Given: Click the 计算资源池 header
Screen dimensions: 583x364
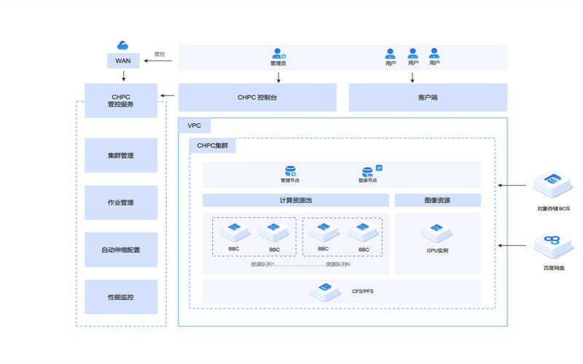Looking at the screenshot, I should coord(296,200).
